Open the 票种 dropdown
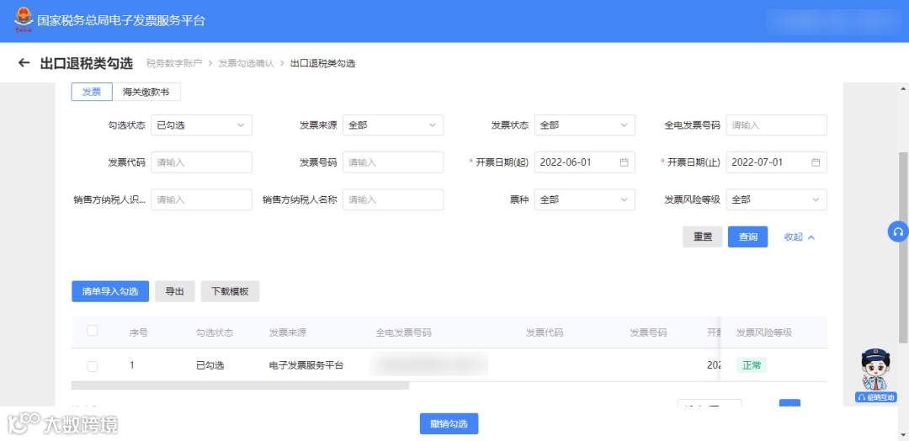Image resolution: width=909 pixels, height=441 pixels. (584, 199)
